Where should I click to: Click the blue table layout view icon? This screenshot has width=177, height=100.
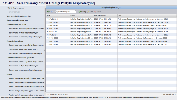pyautogui.click(x=52, y=12)
